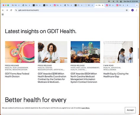Close the Gmail Inbox tab
Screen dimensions: 140x115
coord(19,5)
